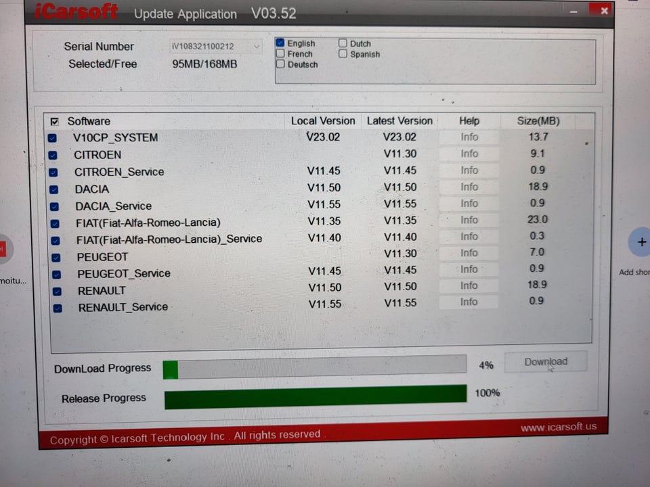Open Info for PEUGEOT_Service
The image size is (650, 487).
point(469,269)
